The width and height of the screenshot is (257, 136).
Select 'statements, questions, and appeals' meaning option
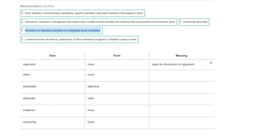click(x=99, y=22)
